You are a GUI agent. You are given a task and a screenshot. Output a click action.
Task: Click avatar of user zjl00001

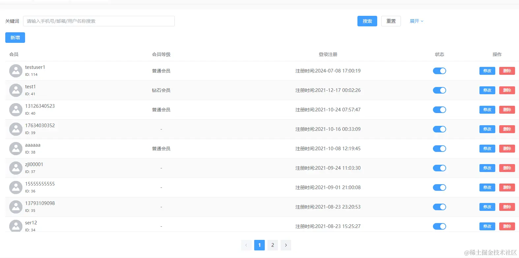point(16,168)
